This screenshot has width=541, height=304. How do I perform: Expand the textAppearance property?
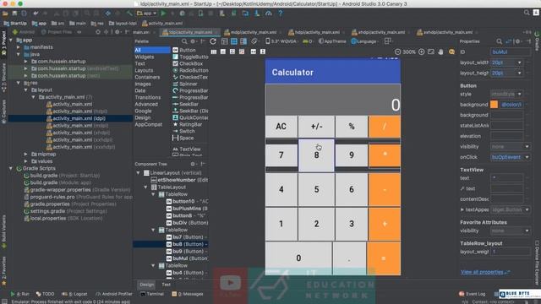[462, 209]
